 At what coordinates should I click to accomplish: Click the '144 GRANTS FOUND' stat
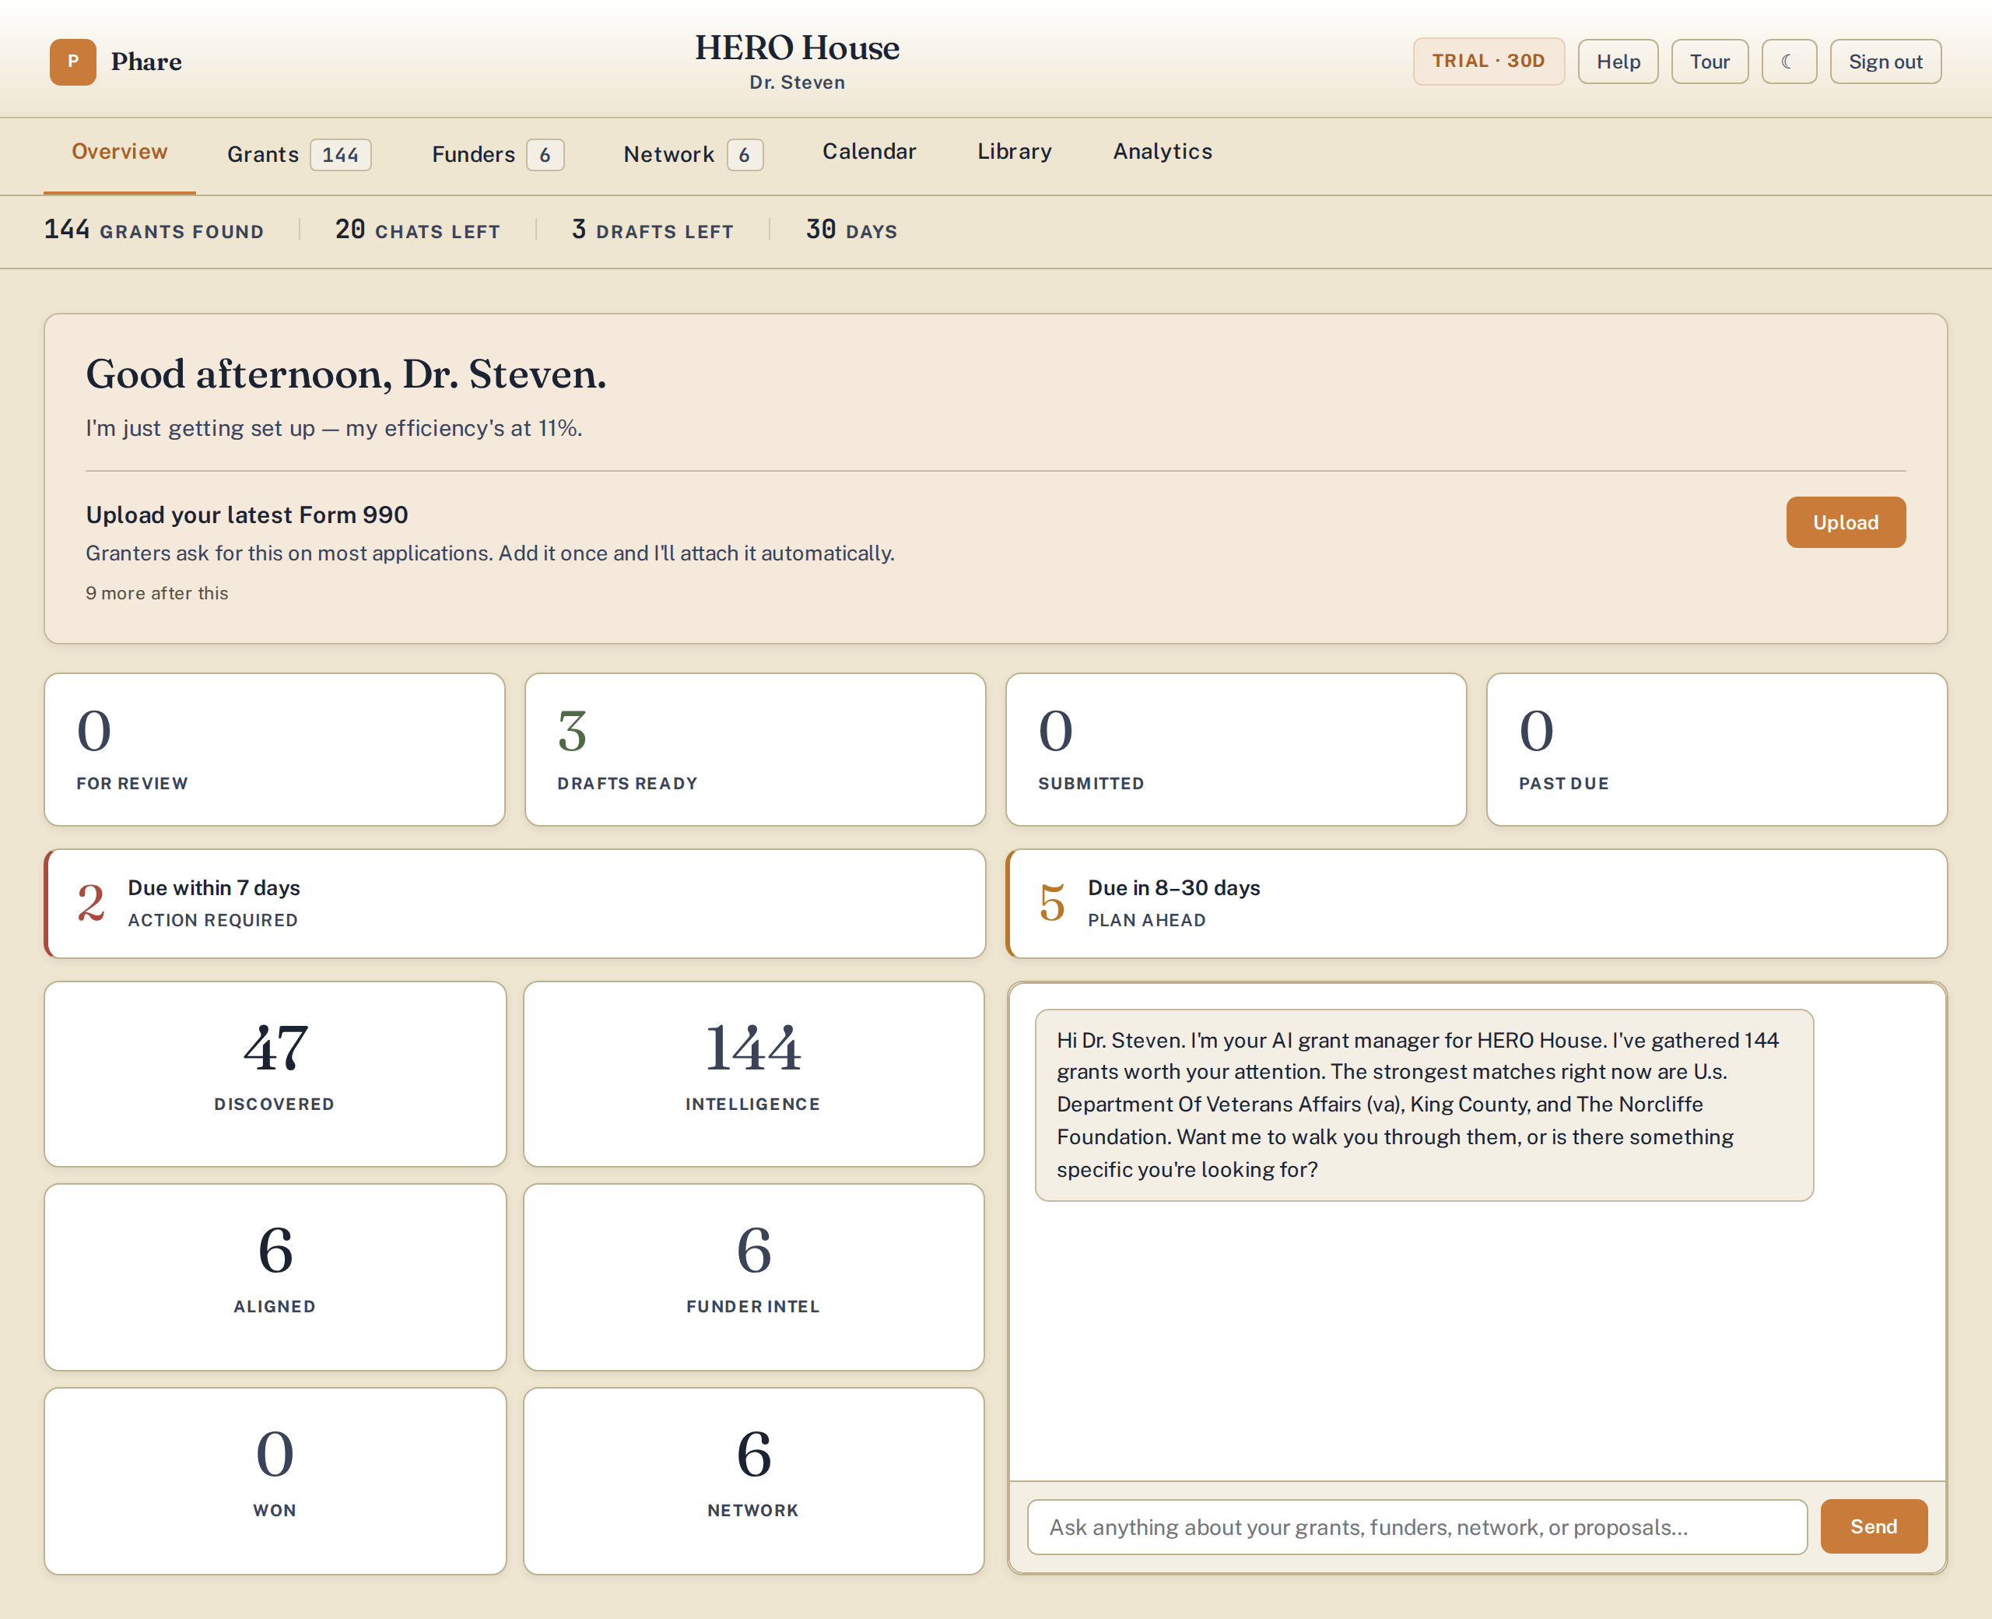click(154, 230)
